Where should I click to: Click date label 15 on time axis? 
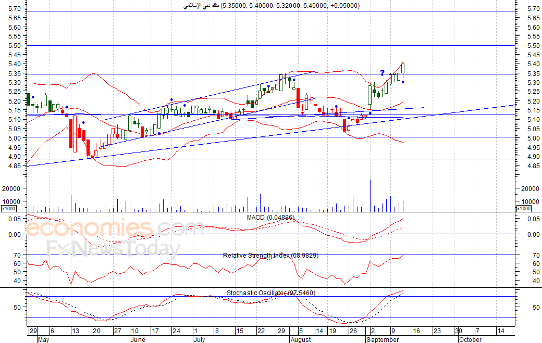pos(240,331)
